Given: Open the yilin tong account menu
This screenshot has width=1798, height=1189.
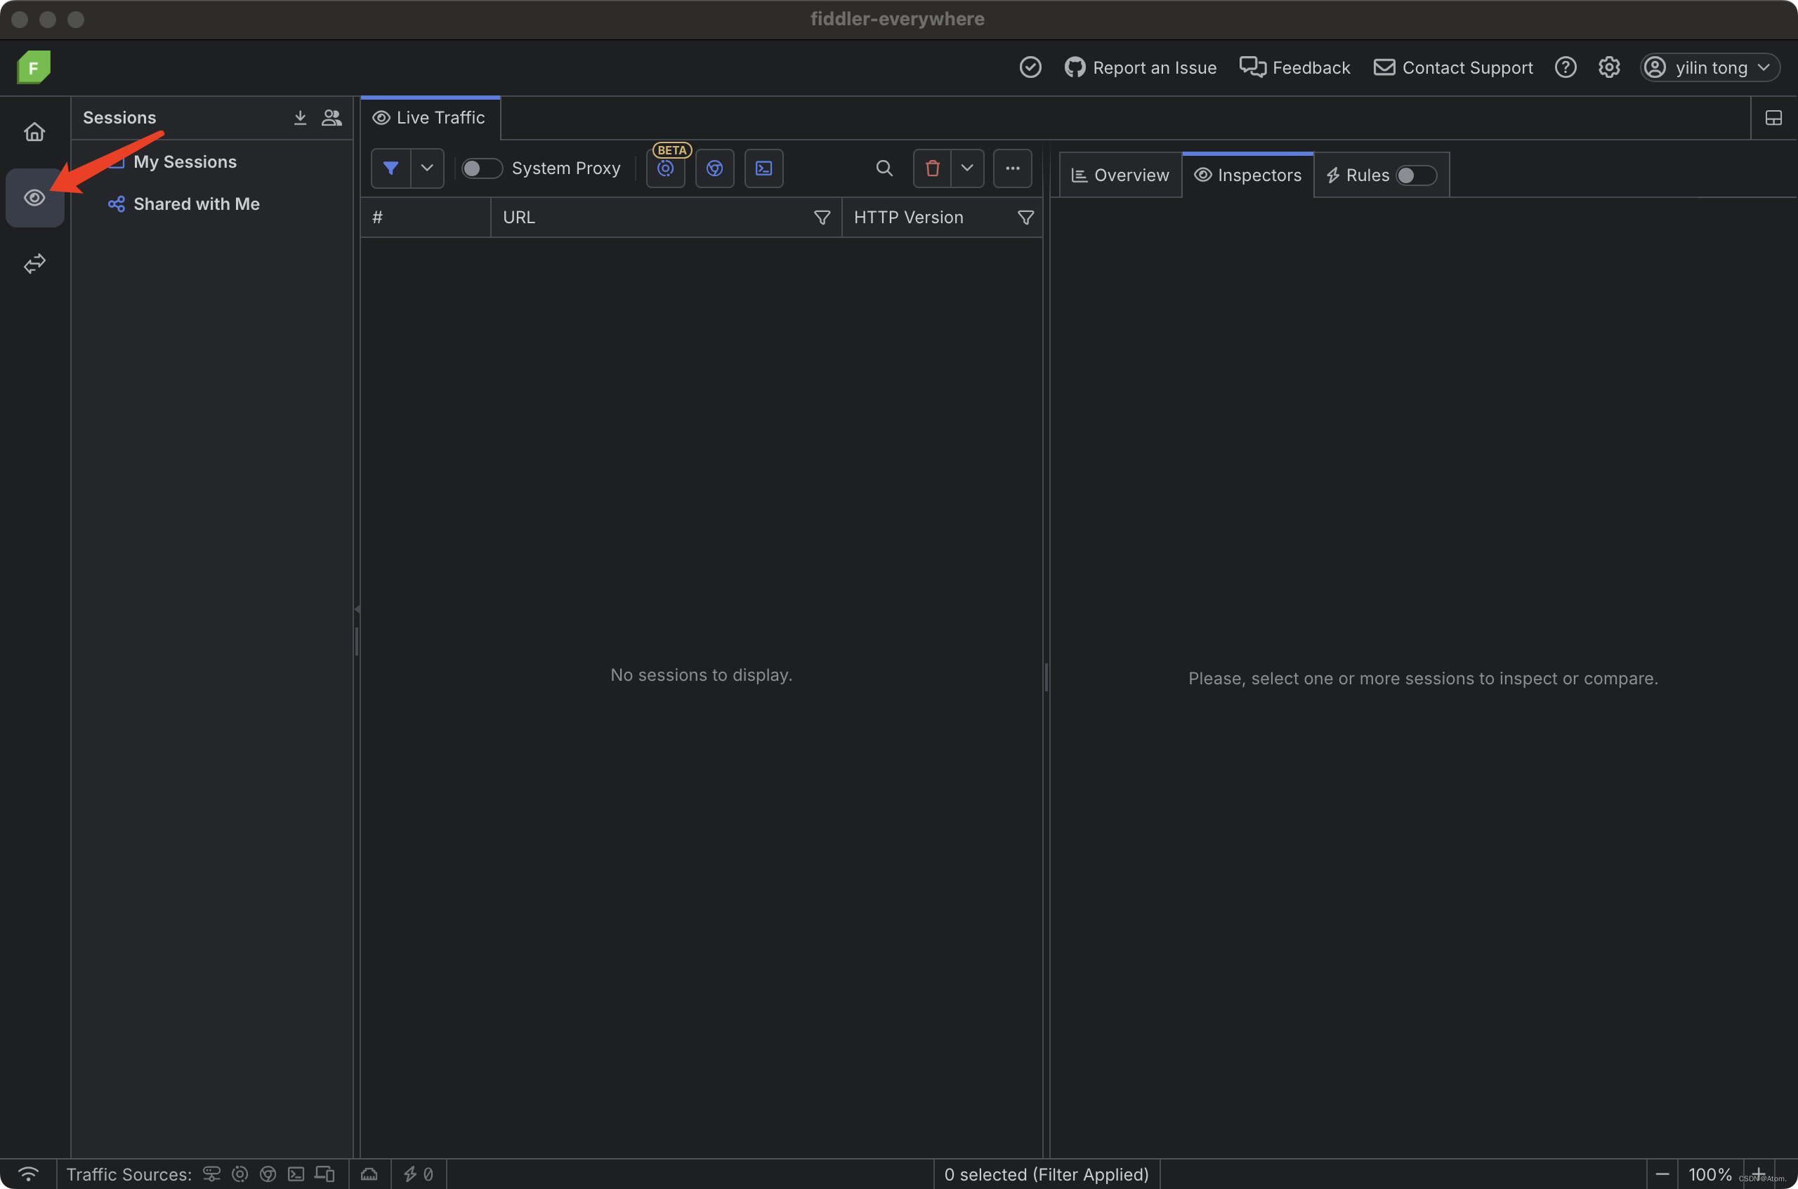Looking at the screenshot, I should click(1710, 67).
